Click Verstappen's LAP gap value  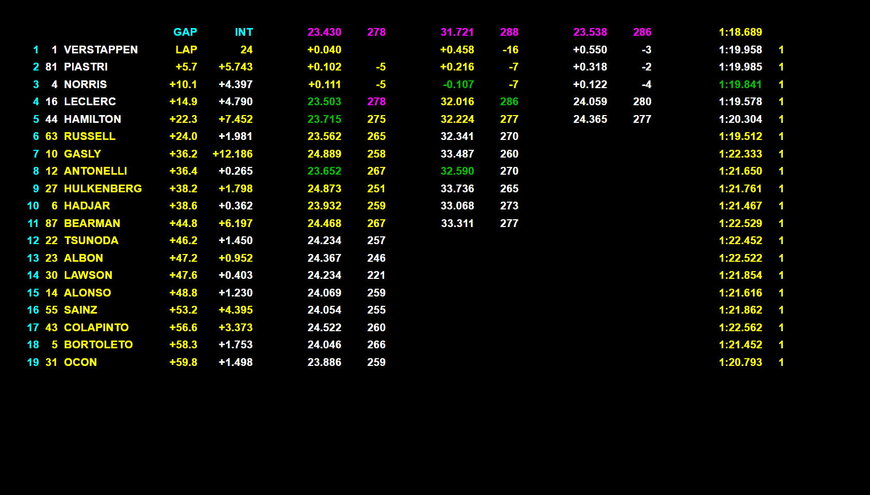coord(186,50)
